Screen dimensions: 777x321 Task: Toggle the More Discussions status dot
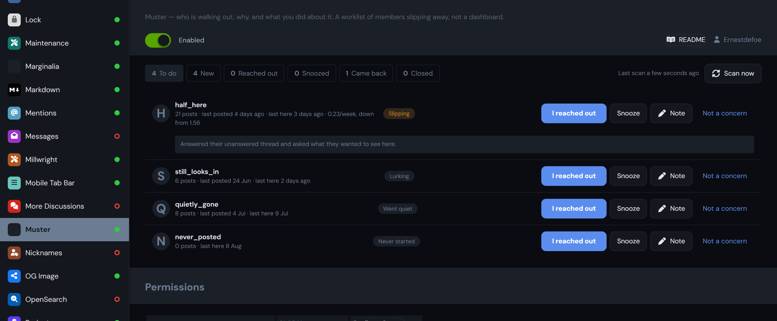pos(117,206)
